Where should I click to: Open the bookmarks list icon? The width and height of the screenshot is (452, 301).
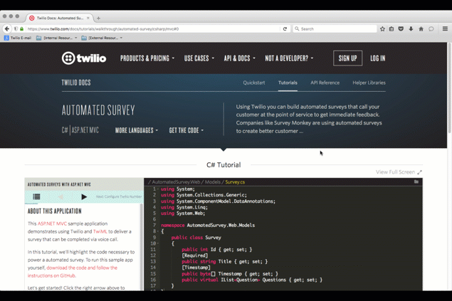pyautogui.click(x=391, y=28)
